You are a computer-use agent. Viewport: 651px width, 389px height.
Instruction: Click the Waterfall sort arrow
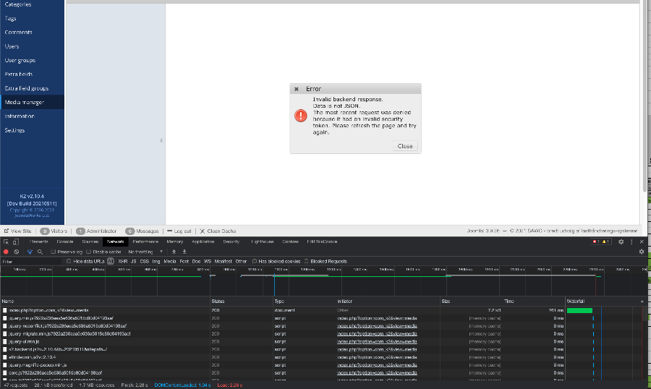click(642, 302)
